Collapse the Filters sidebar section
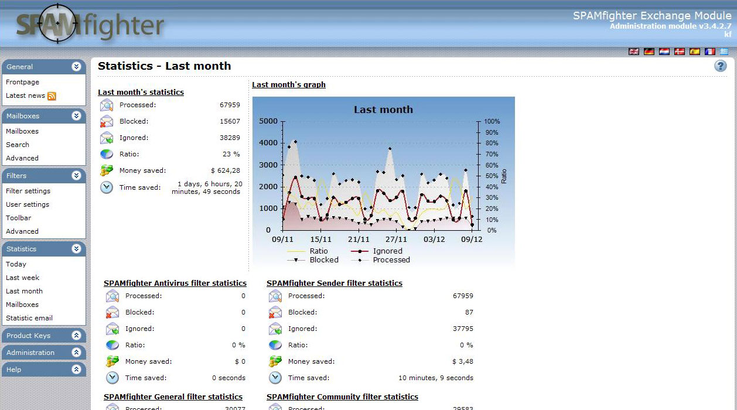The image size is (737, 410). coord(76,176)
